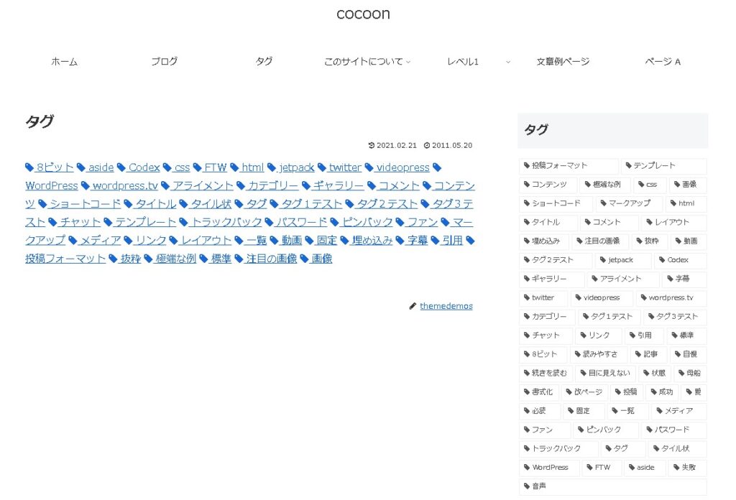The width and height of the screenshot is (736, 500).
Task: Click the tag icon beside twitter link in content
Action: 322,167
